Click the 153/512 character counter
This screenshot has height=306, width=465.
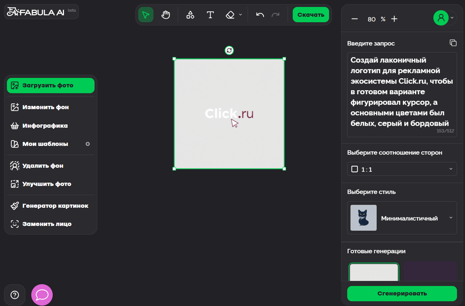pos(445,131)
